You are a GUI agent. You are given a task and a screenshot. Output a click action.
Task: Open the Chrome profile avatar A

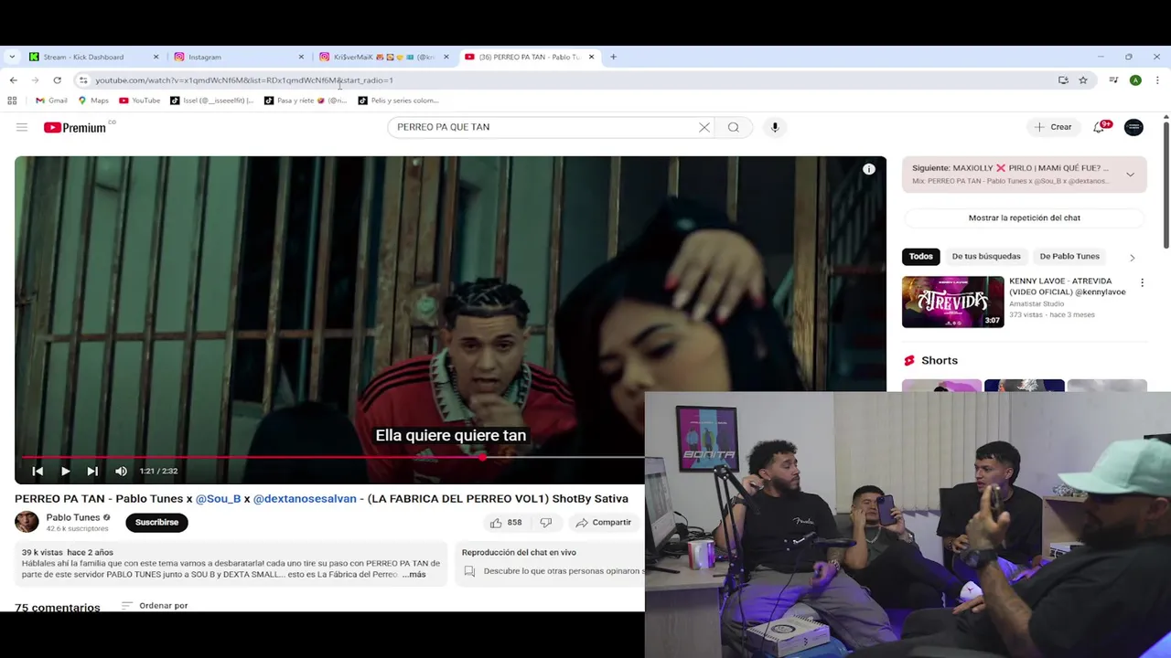pyautogui.click(x=1135, y=80)
